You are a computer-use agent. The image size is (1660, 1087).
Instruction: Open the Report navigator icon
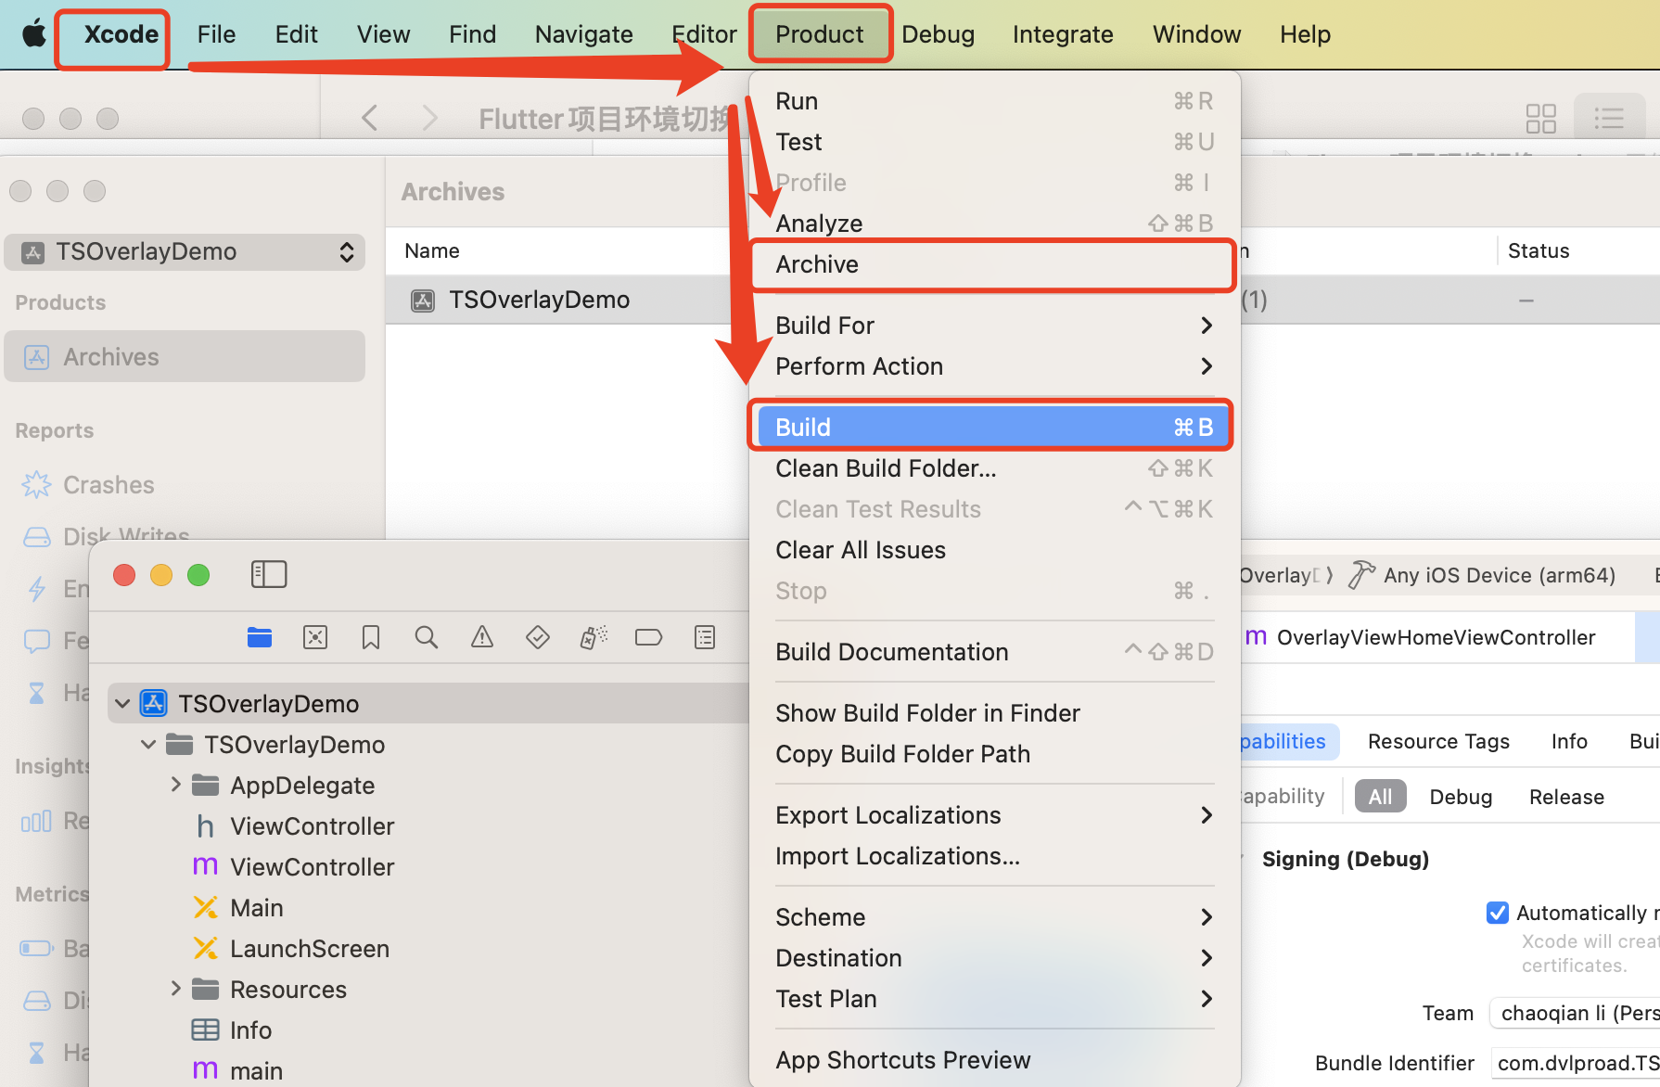pos(705,637)
